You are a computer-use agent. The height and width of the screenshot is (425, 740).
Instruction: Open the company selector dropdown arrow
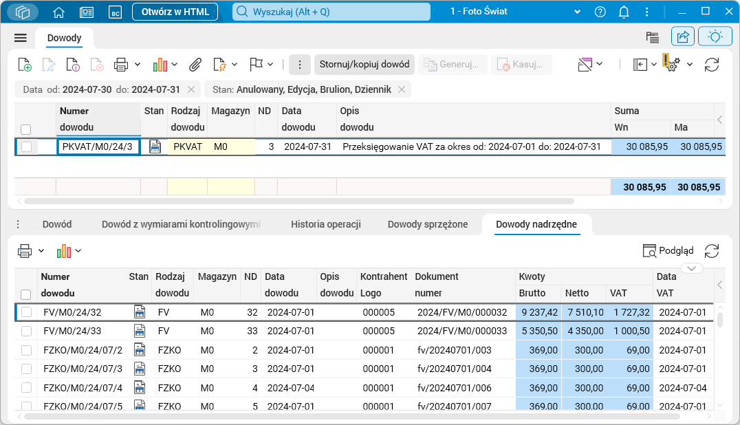pyautogui.click(x=576, y=12)
